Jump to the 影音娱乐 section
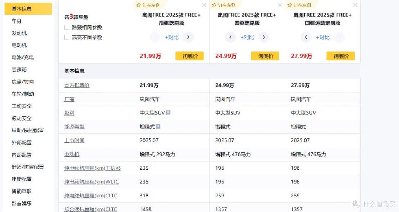399x212 pixels. [x=22, y=204]
